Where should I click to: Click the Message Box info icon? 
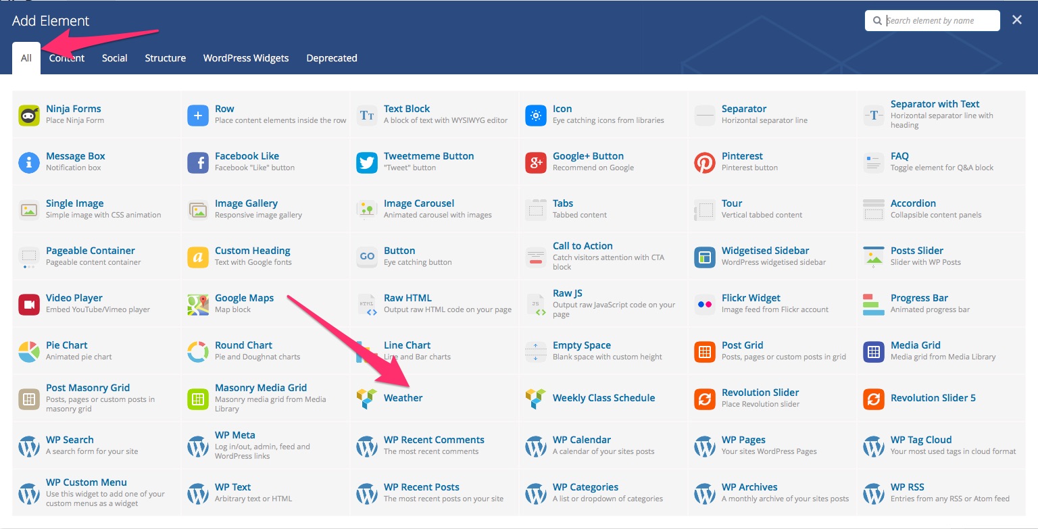[29, 163]
